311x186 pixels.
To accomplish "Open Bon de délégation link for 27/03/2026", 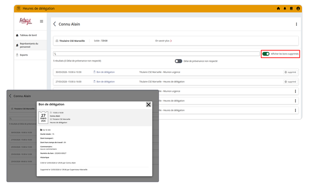I will (105, 82).
